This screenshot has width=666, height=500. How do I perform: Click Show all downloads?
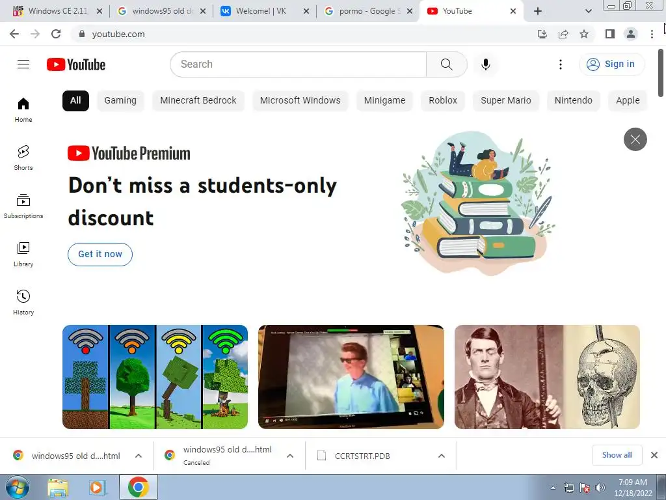pyautogui.click(x=617, y=455)
